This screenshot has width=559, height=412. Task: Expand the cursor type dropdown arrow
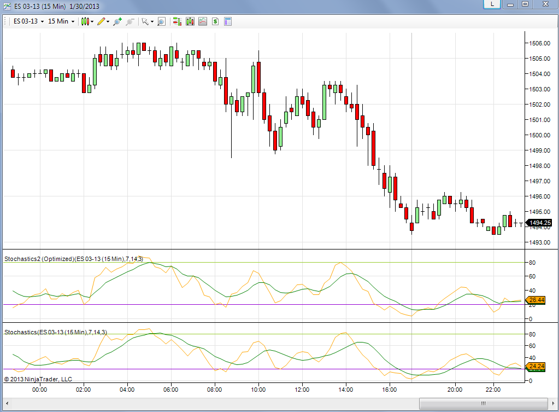click(x=152, y=22)
